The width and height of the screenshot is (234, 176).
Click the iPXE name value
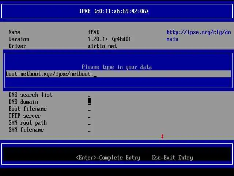pyautogui.click(x=94, y=32)
